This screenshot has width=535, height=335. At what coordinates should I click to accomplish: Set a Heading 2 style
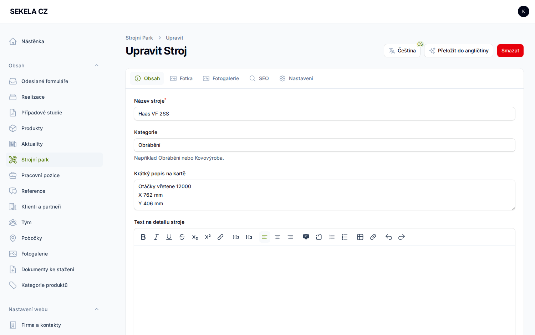click(236, 237)
